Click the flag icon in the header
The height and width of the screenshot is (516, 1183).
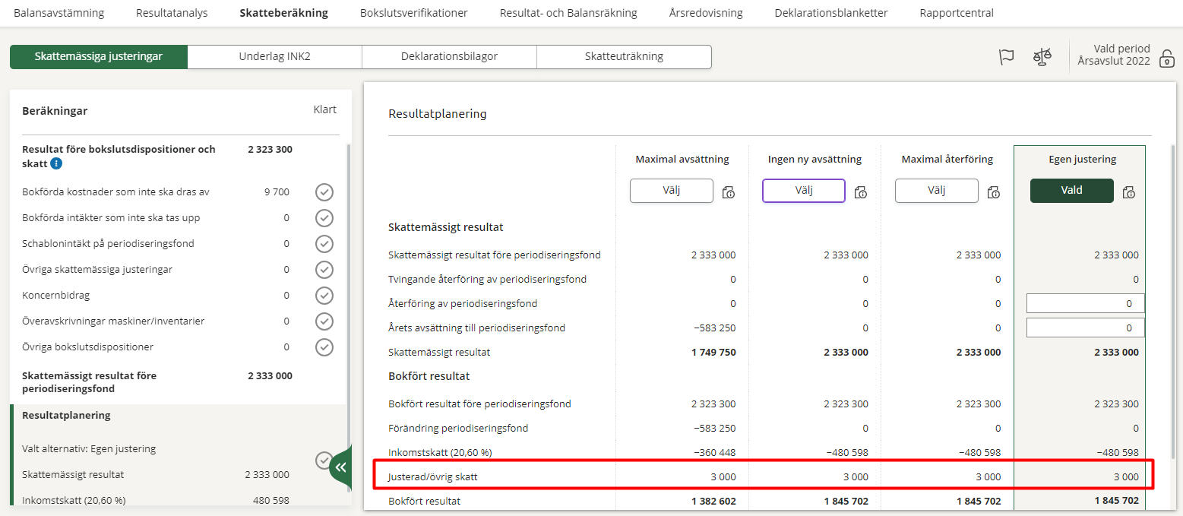point(1007,57)
